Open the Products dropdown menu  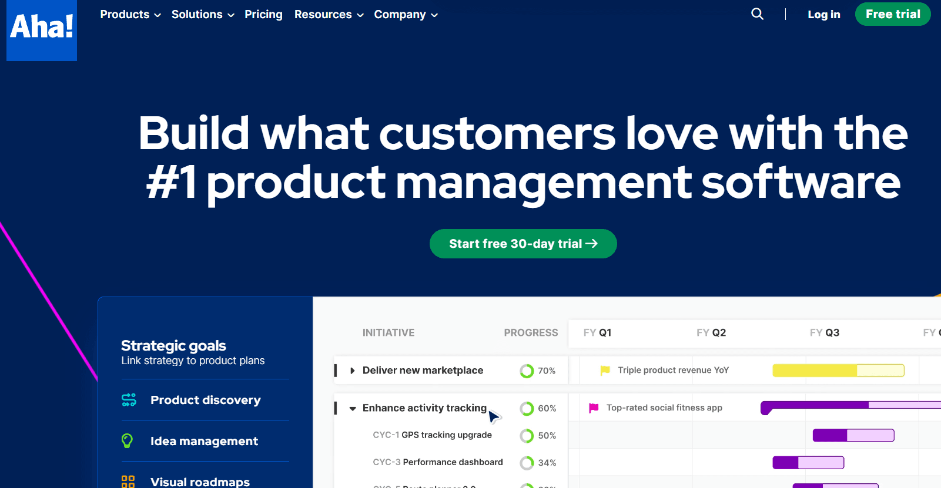[x=130, y=15]
